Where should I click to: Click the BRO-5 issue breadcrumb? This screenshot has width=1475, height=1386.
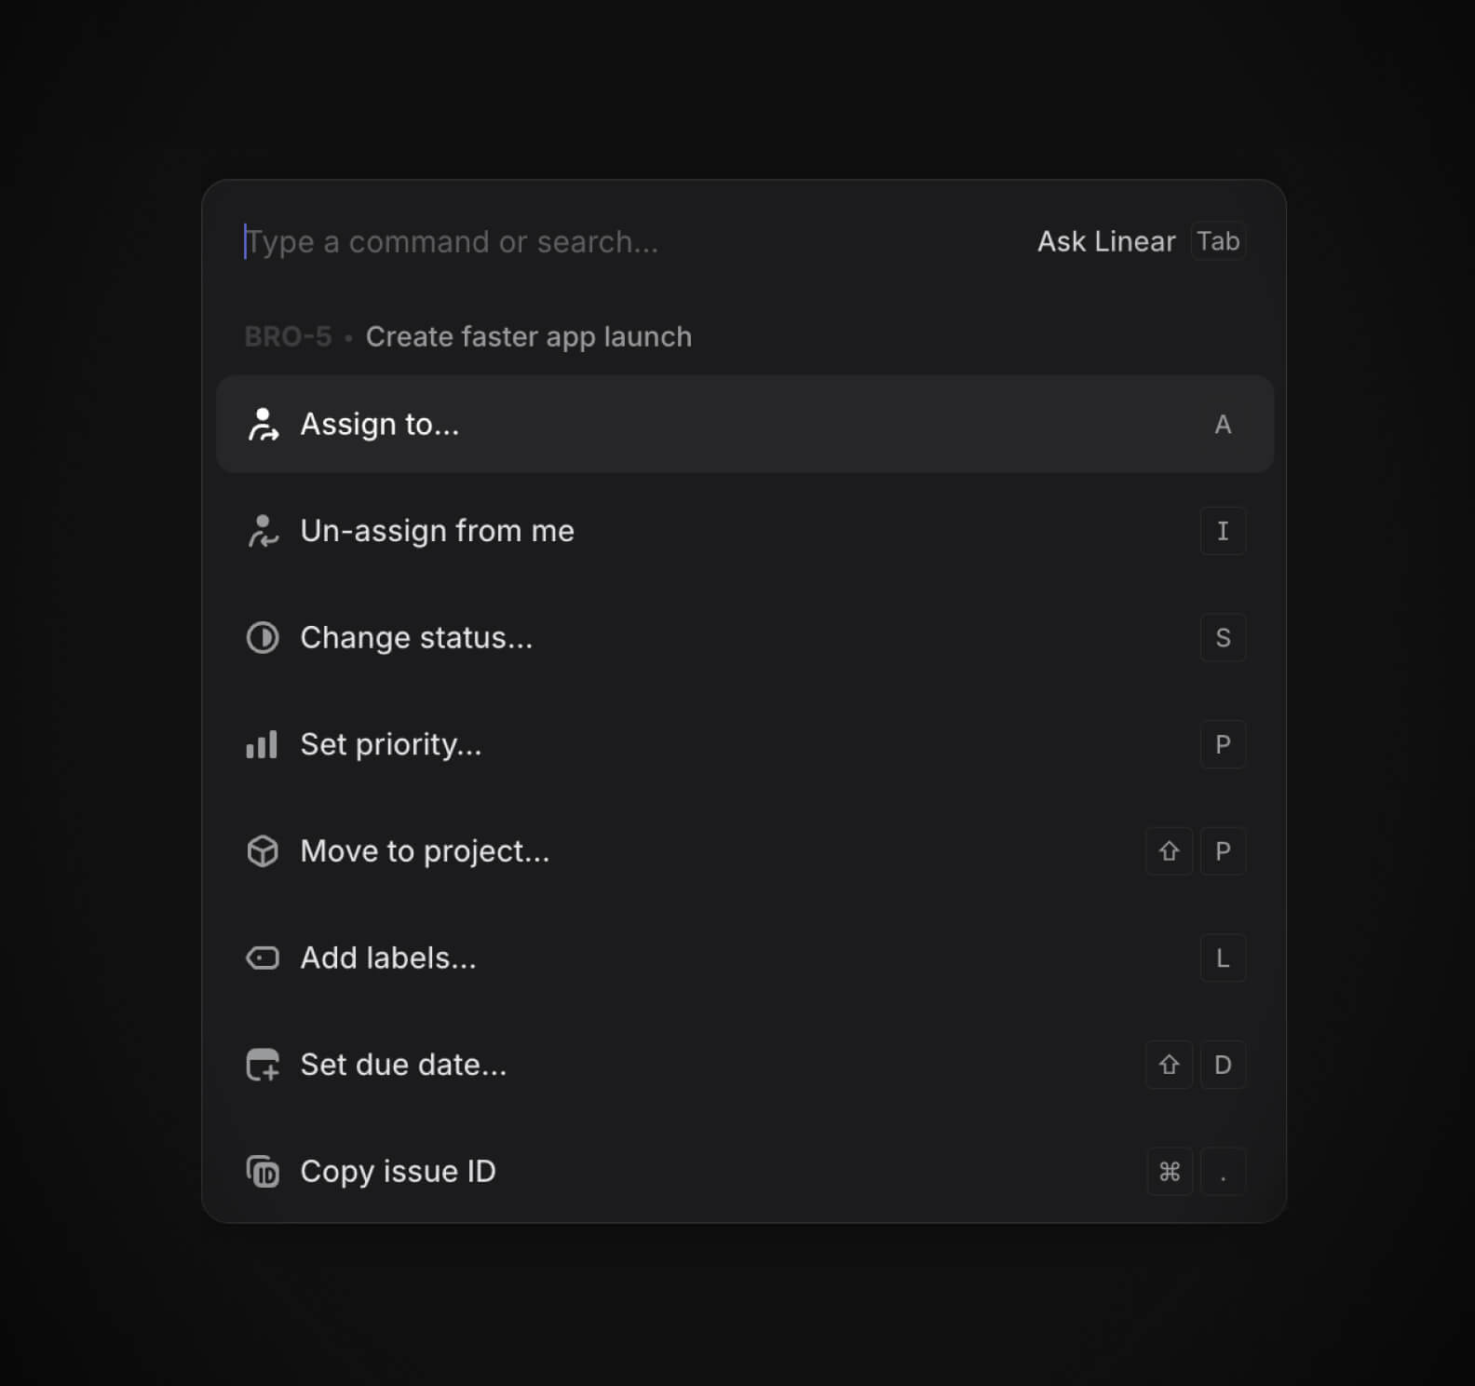pos(288,336)
